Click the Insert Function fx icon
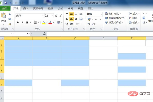 44,34
